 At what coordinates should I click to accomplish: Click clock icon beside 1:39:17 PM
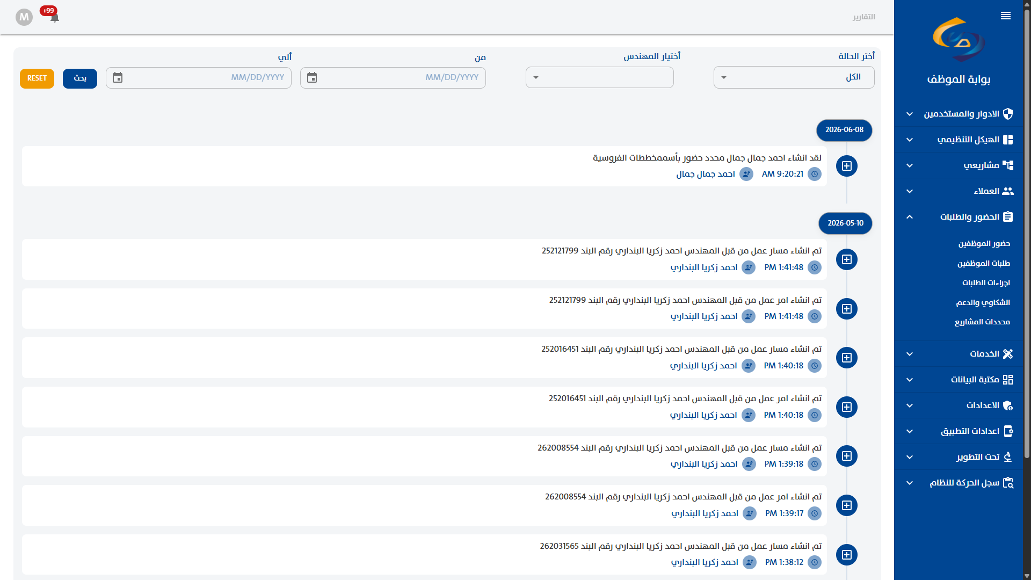click(x=815, y=513)
